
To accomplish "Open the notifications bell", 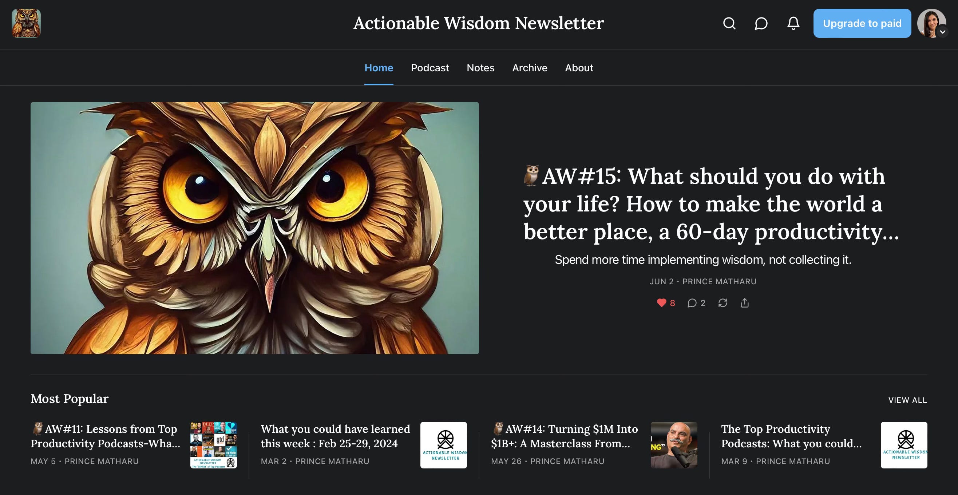I will pyautogui.click(x=793, y=23).
